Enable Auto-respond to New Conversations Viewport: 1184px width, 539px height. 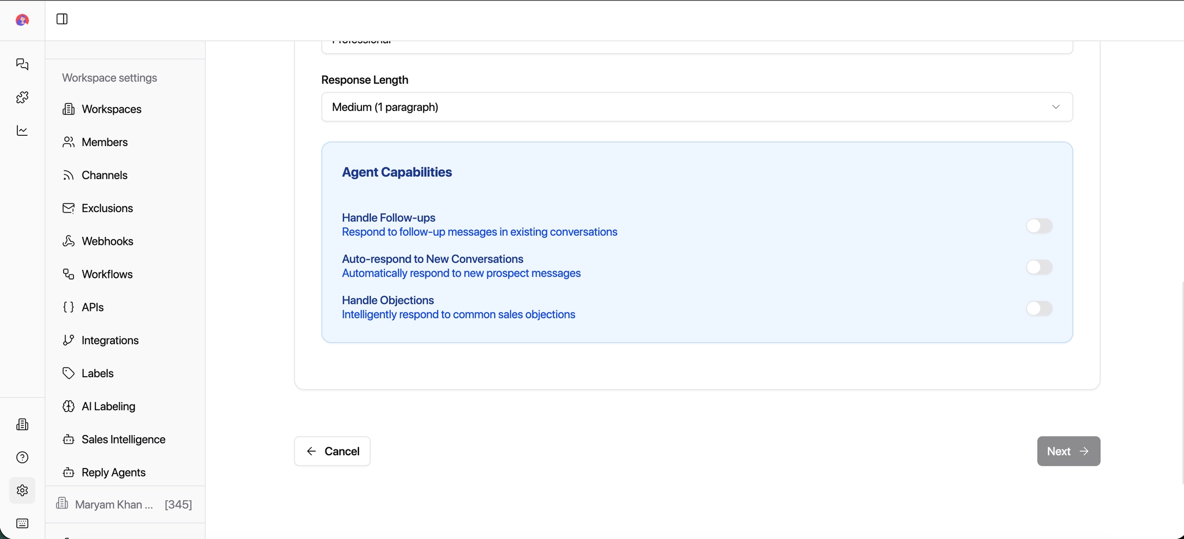pos(1039,267)
